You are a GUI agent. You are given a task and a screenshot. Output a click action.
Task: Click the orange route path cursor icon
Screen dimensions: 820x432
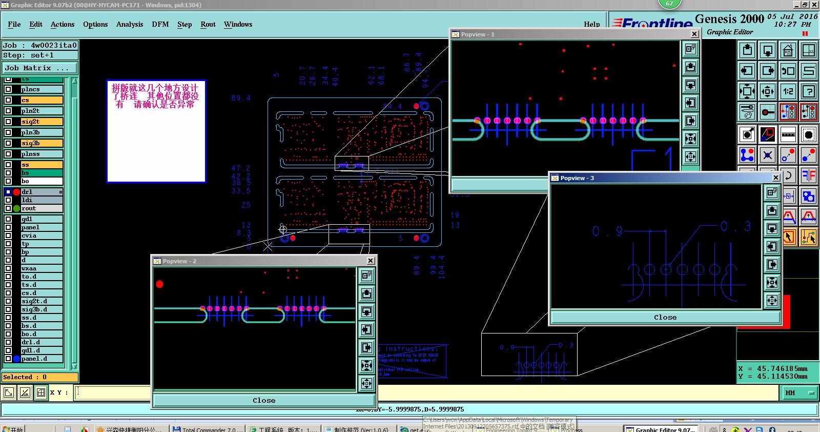pyautogui.click(x=809, y=237)
